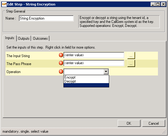Image resolution: width=168 pixels, height=136 pixels.
Task: Switch to the Outputs tab
Action: click(24, 39)
